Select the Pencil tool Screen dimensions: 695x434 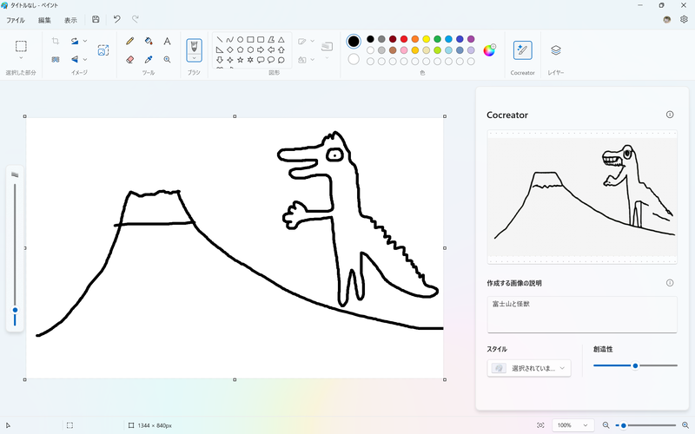[129, 41]
